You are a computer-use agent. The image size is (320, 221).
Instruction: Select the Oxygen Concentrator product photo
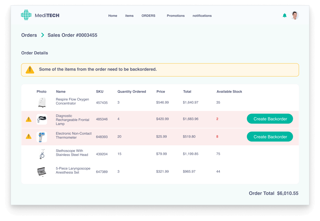pos(42,102)
